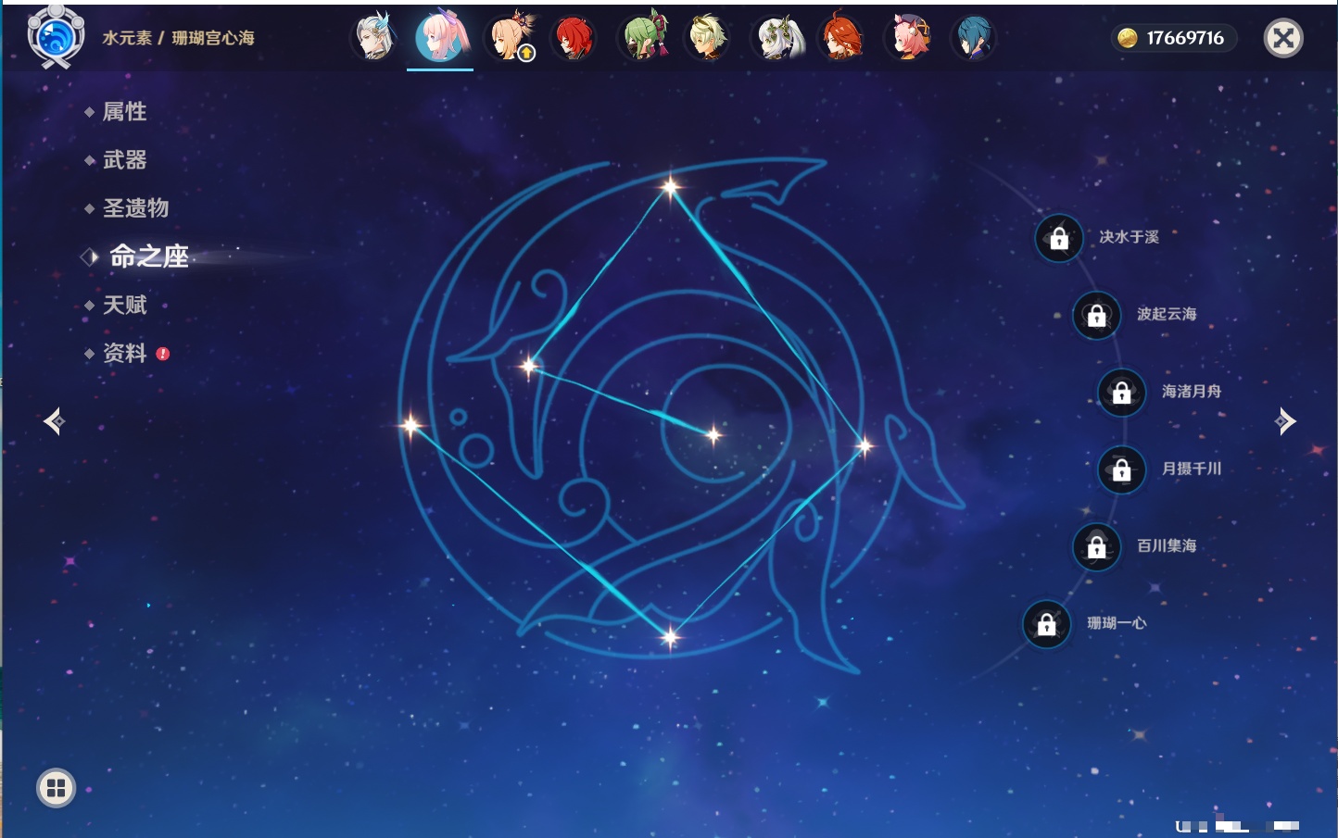Open the 资料 profile menu

click(x=124, y=353)
